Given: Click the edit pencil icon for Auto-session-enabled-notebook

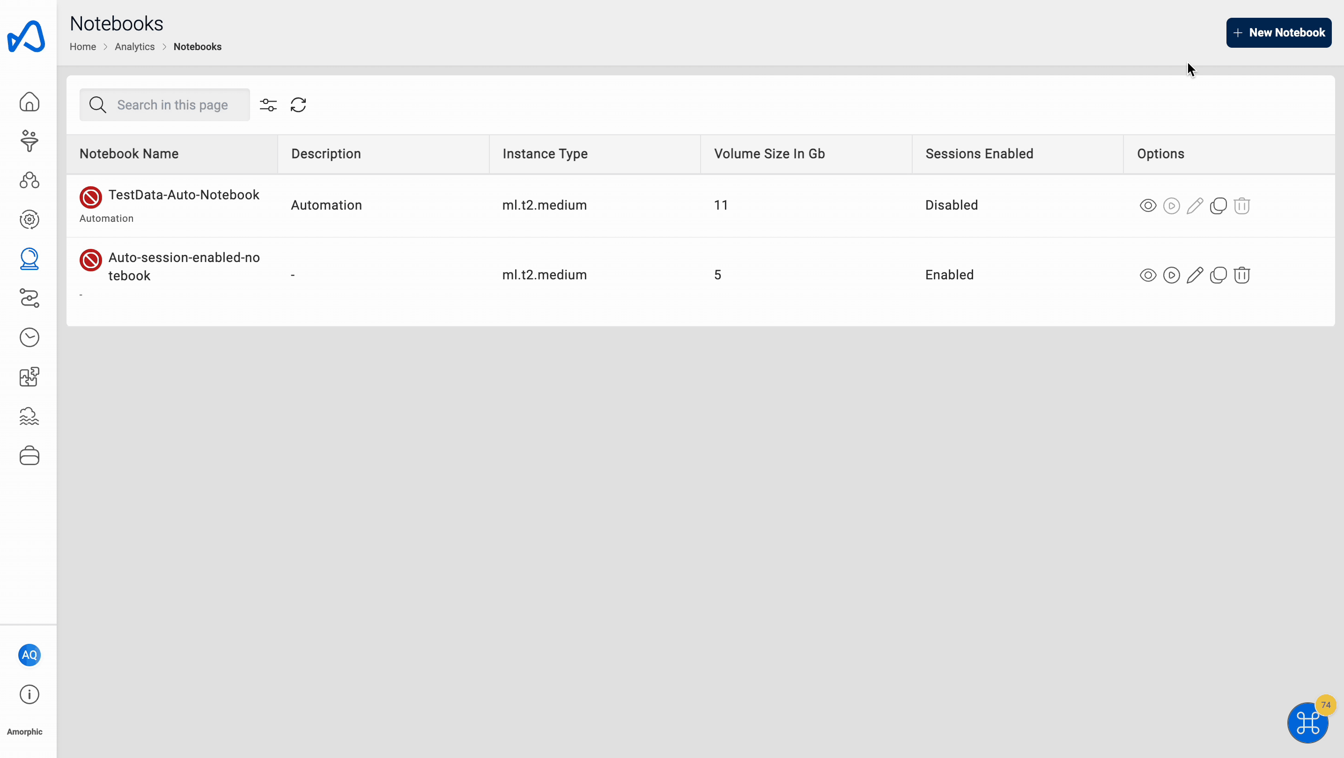Looking at the screenshot, I should [1196, 275].
